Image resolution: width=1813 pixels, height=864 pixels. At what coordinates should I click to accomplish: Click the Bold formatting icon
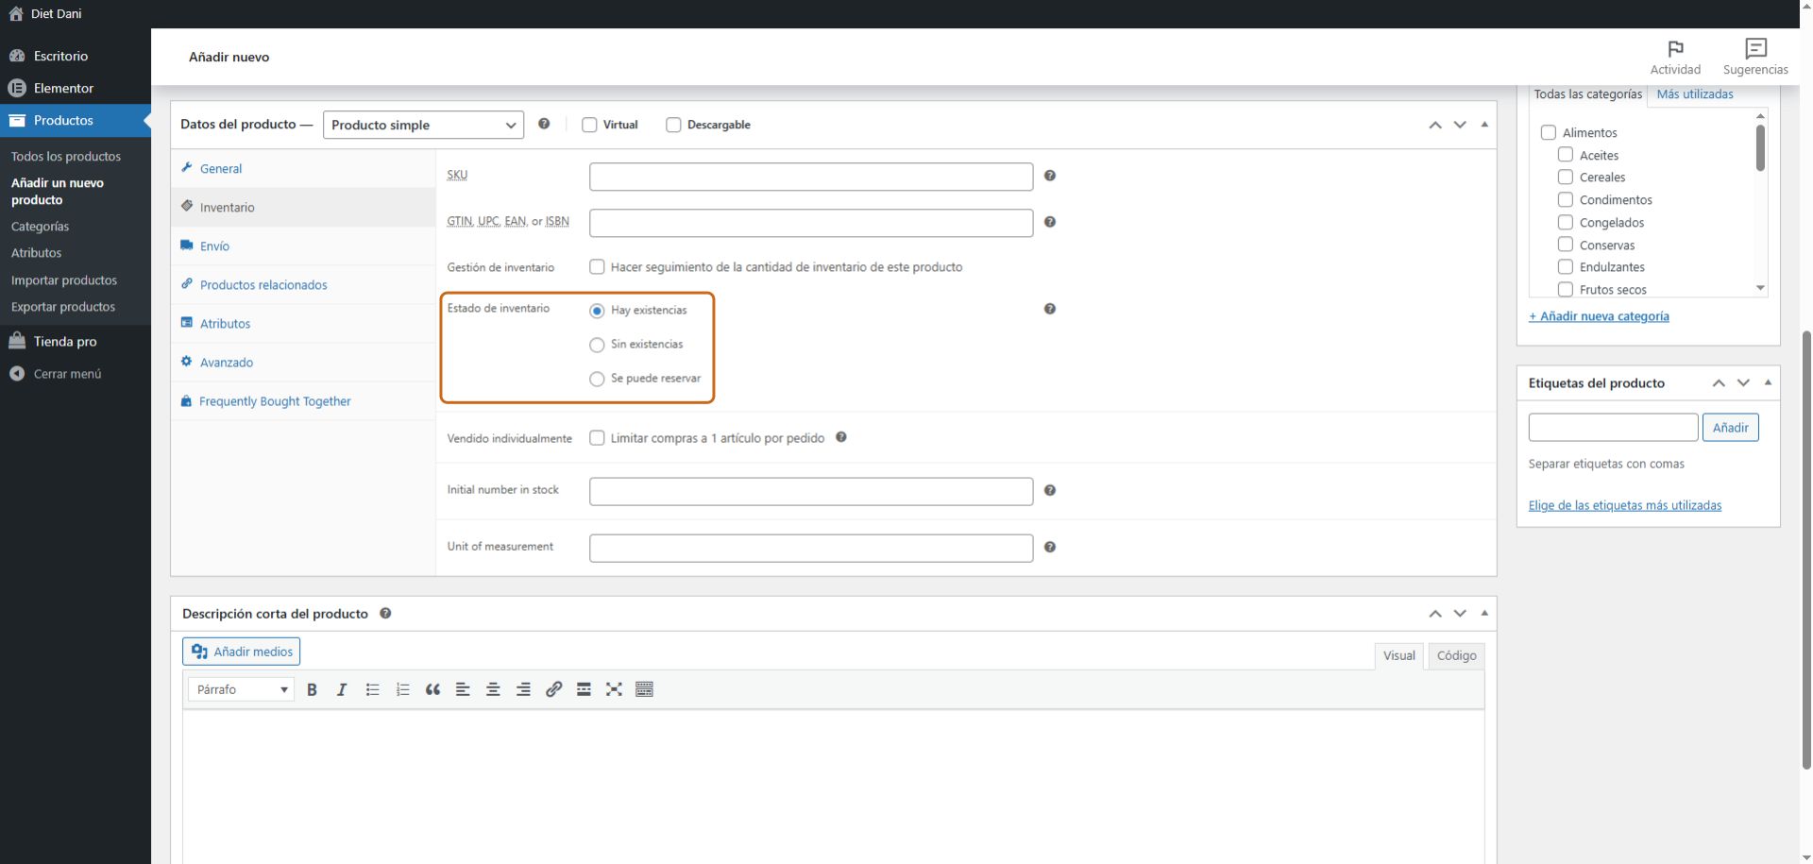312,689
